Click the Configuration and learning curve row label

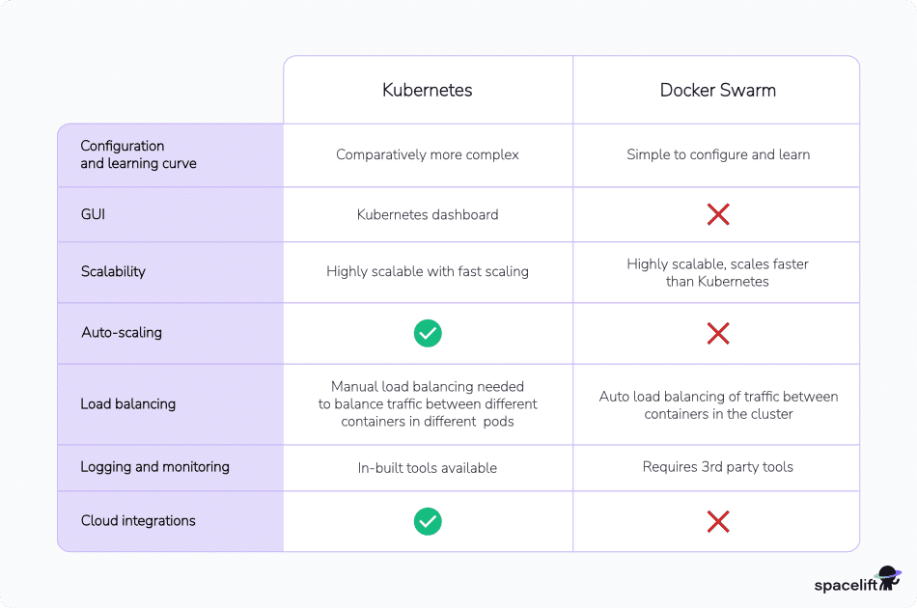138,155
